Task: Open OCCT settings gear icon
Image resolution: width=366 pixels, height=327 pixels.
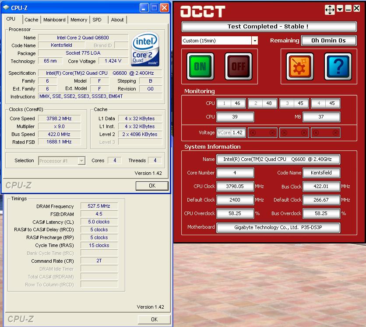Action: tap(300, 66)
